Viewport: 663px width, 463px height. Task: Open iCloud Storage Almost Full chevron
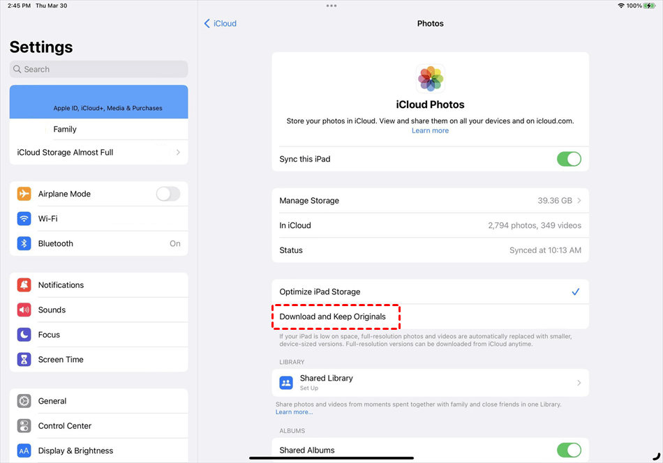pyautogui.click(x=178, y=153)
